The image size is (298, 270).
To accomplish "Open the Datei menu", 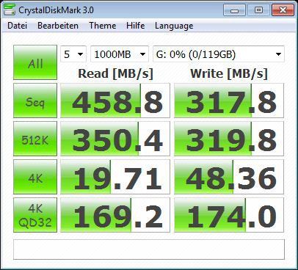I will (17, 26).
